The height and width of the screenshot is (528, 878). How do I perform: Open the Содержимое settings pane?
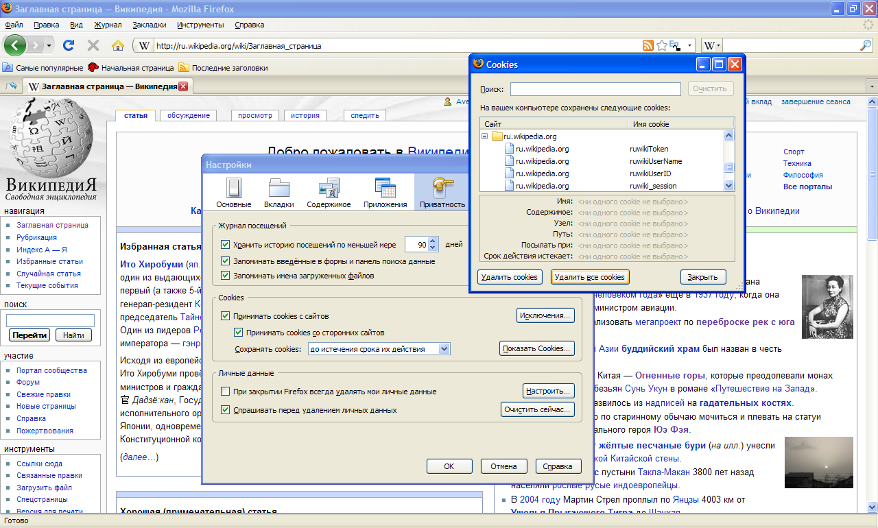pyautogui.click(x=329, y=192)
